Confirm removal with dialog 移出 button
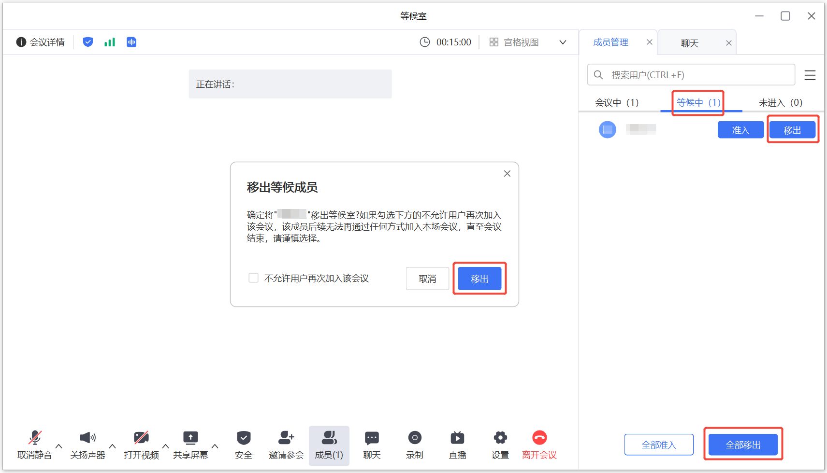This screenshot has height=473, width=827. pos(479,278)
